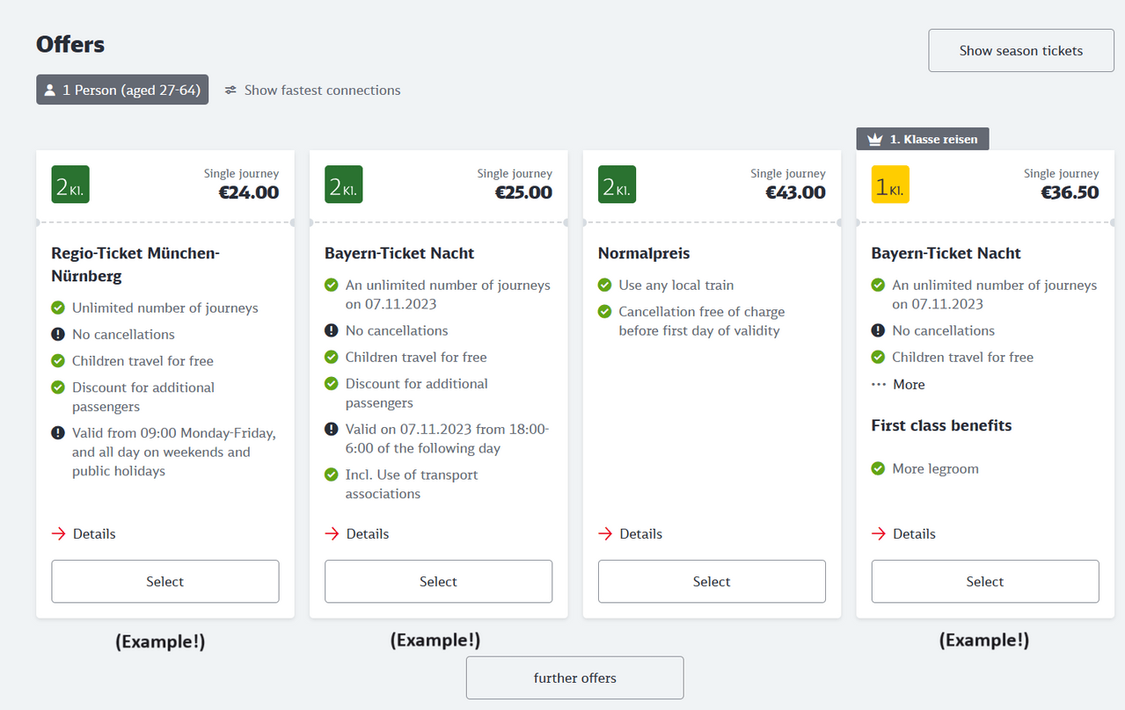Select the €36.50 first class Bayern-Ticket Nacht
Image resolution: width=1125 pixels, height=710 pixels.
985,582
